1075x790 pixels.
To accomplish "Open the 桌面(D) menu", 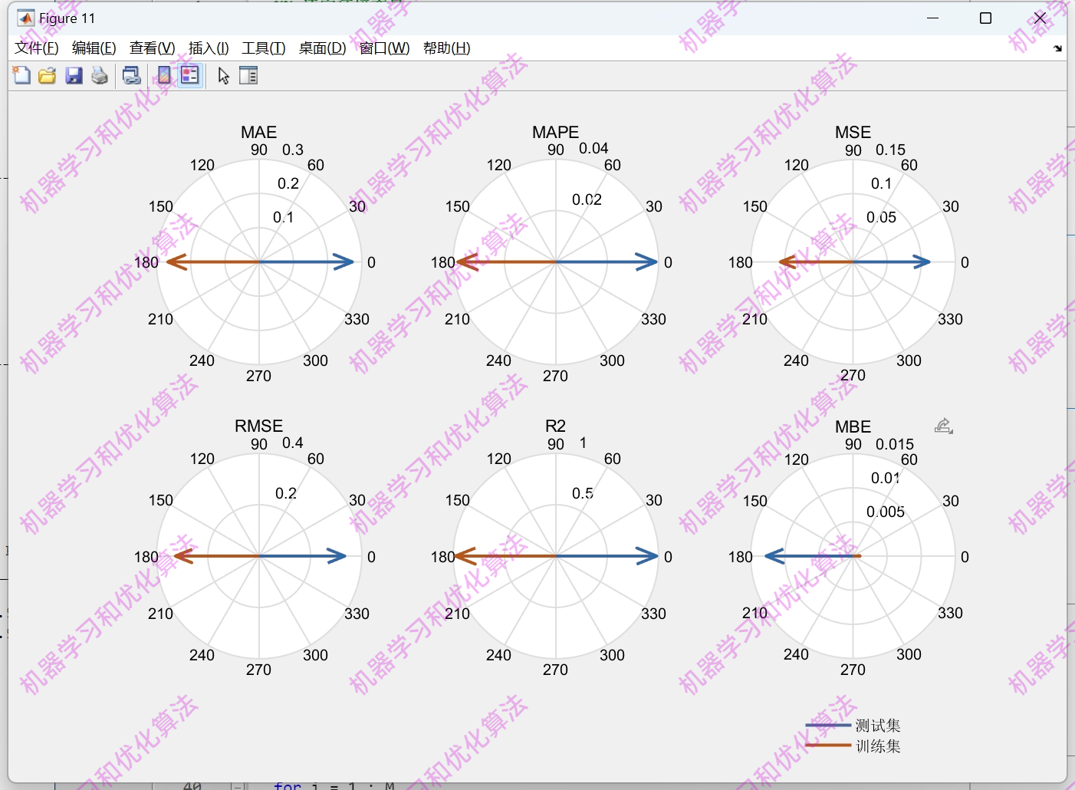I will [x=323, y=48].
